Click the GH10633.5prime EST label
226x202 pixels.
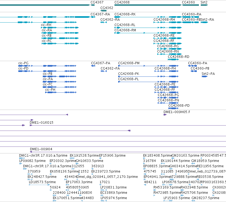[89, 161]
